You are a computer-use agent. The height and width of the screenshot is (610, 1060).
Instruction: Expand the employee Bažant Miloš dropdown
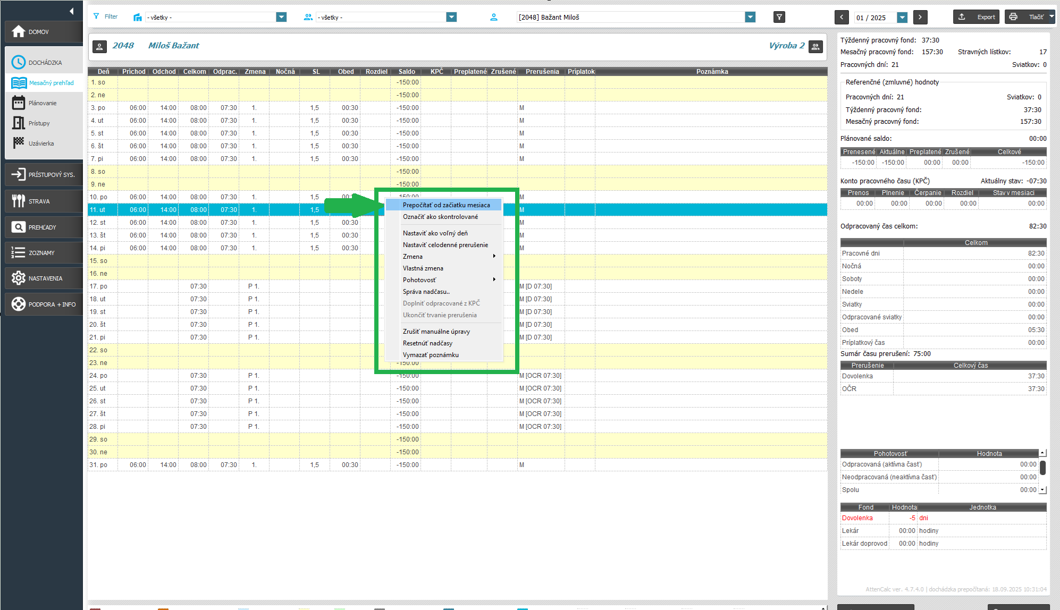[x=750, y=17]
